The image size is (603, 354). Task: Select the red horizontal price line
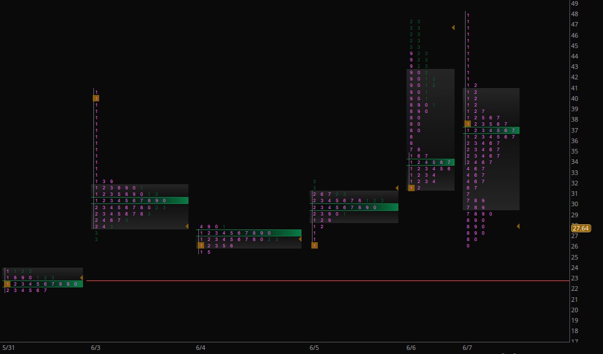328,281
